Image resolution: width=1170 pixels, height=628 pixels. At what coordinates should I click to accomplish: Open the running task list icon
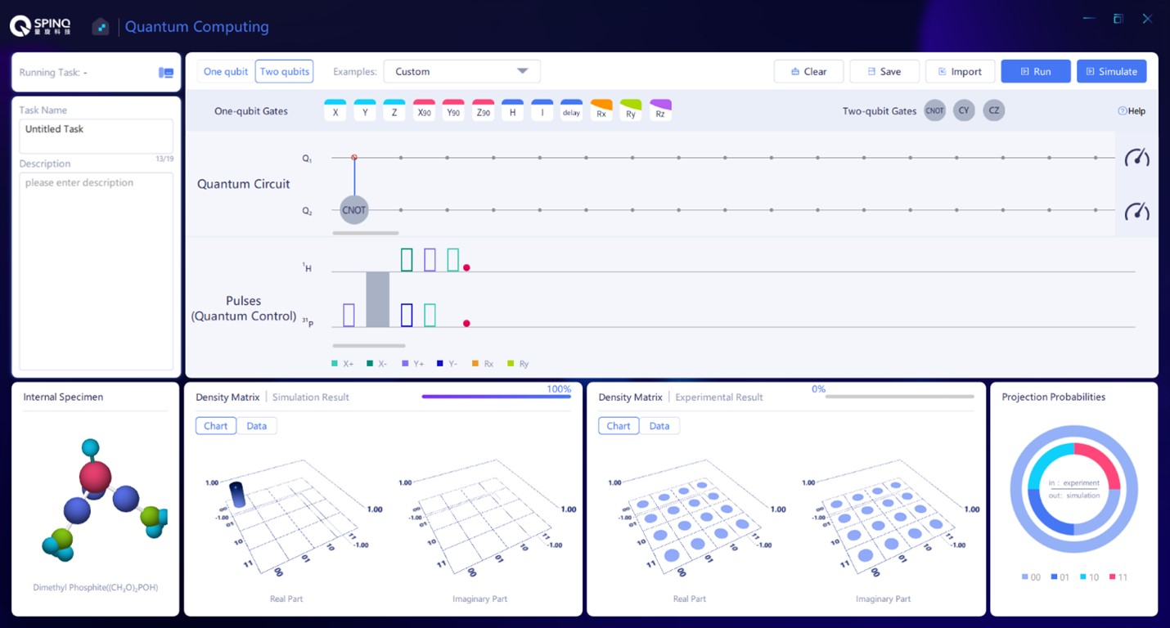pos(166,73)
